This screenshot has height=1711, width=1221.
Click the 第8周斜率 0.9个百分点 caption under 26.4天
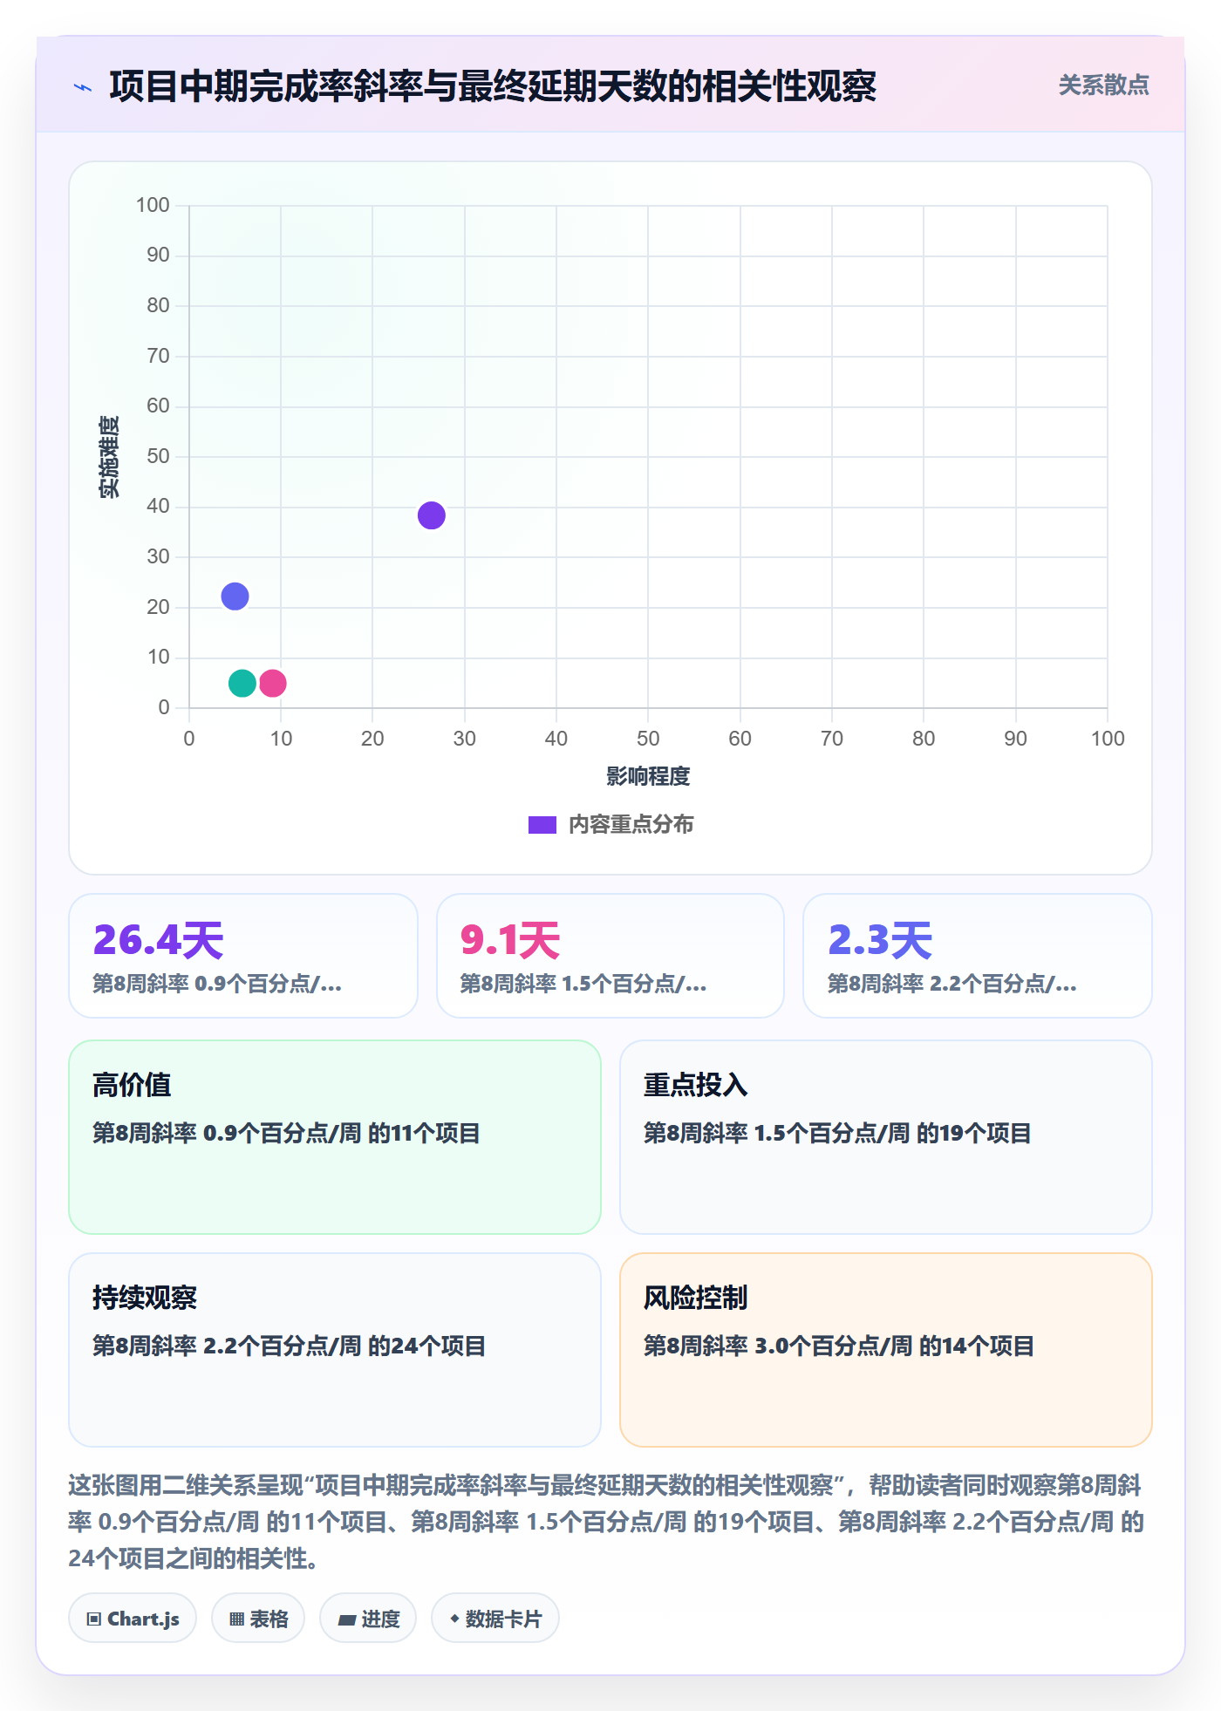(217, 985)
